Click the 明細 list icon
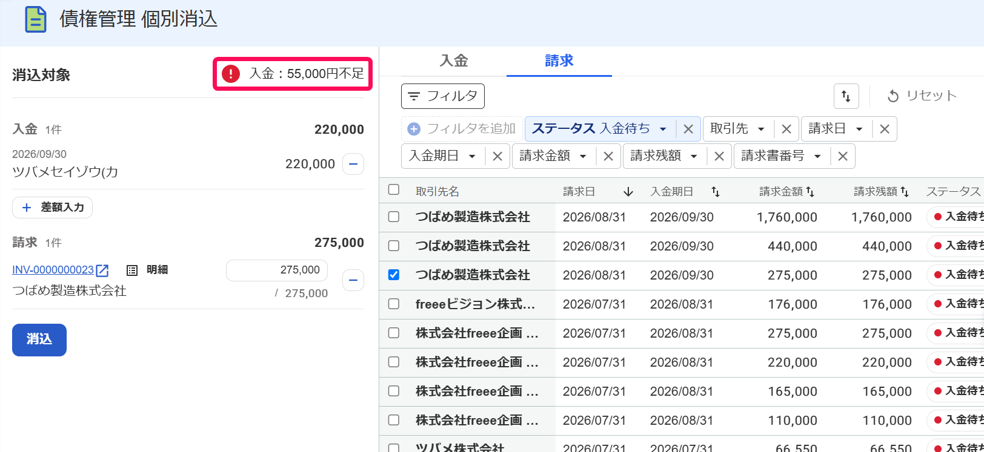This screenshot has width=984, height=452. point(132,270)
